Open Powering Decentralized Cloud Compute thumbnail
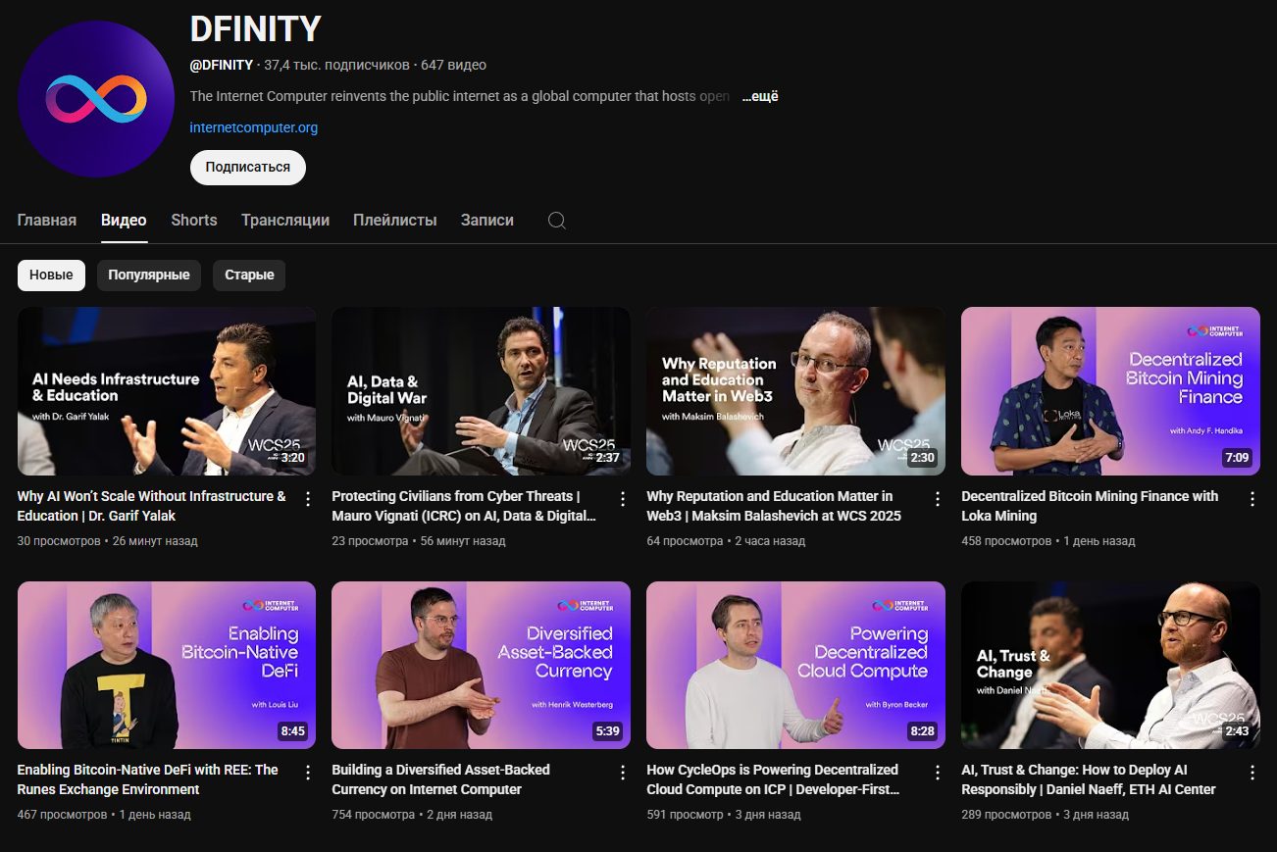The height and width of the screenshot is (852, 1277). [796, 666]
